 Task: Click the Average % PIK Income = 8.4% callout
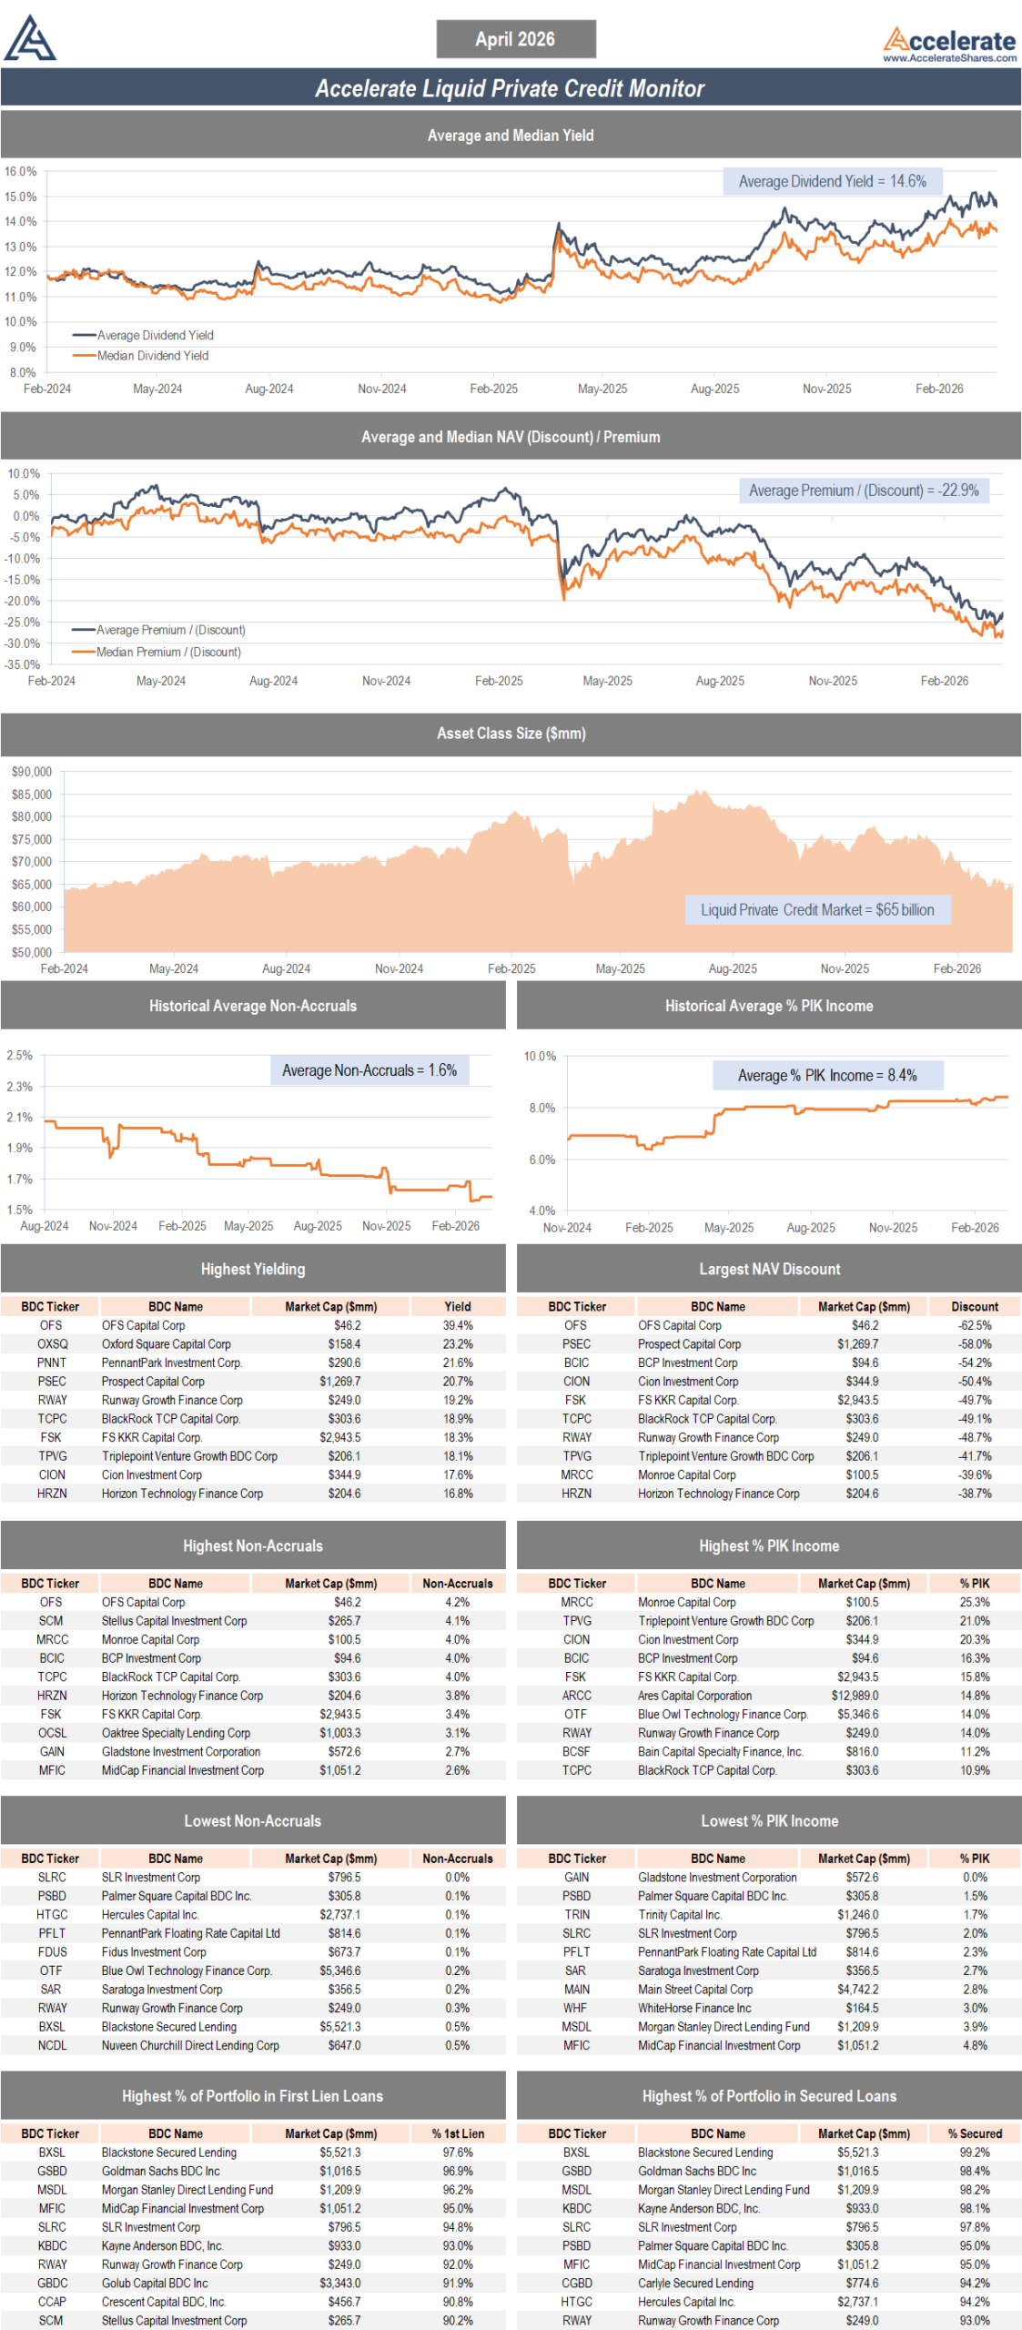[827, 1076]
